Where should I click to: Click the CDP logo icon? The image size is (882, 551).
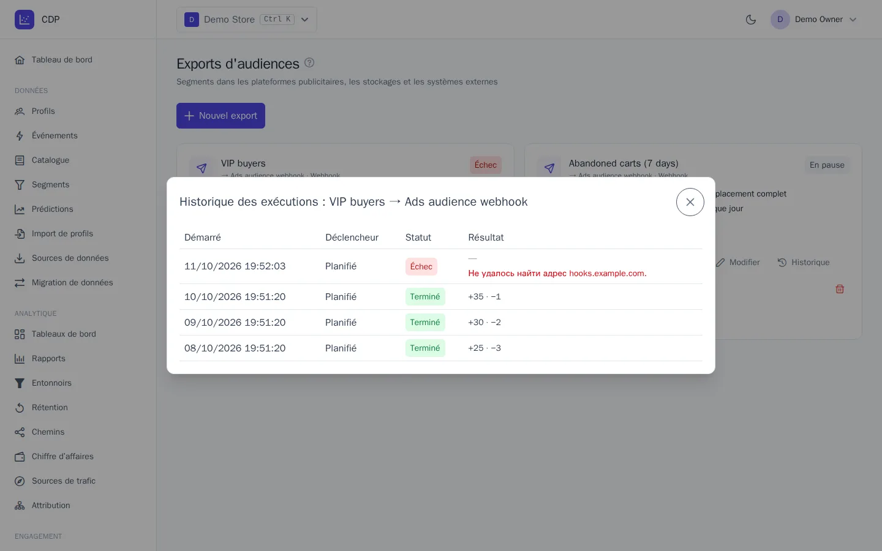coord(24,20)
